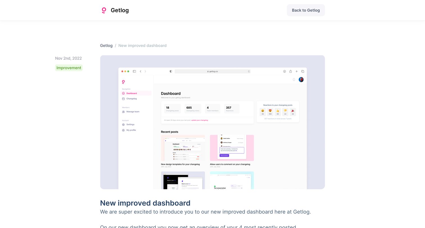The width and height of the screenshot is (425, 228).
Task: Click the 'We are super excited' intro paragraph
Action: point(205,212)
